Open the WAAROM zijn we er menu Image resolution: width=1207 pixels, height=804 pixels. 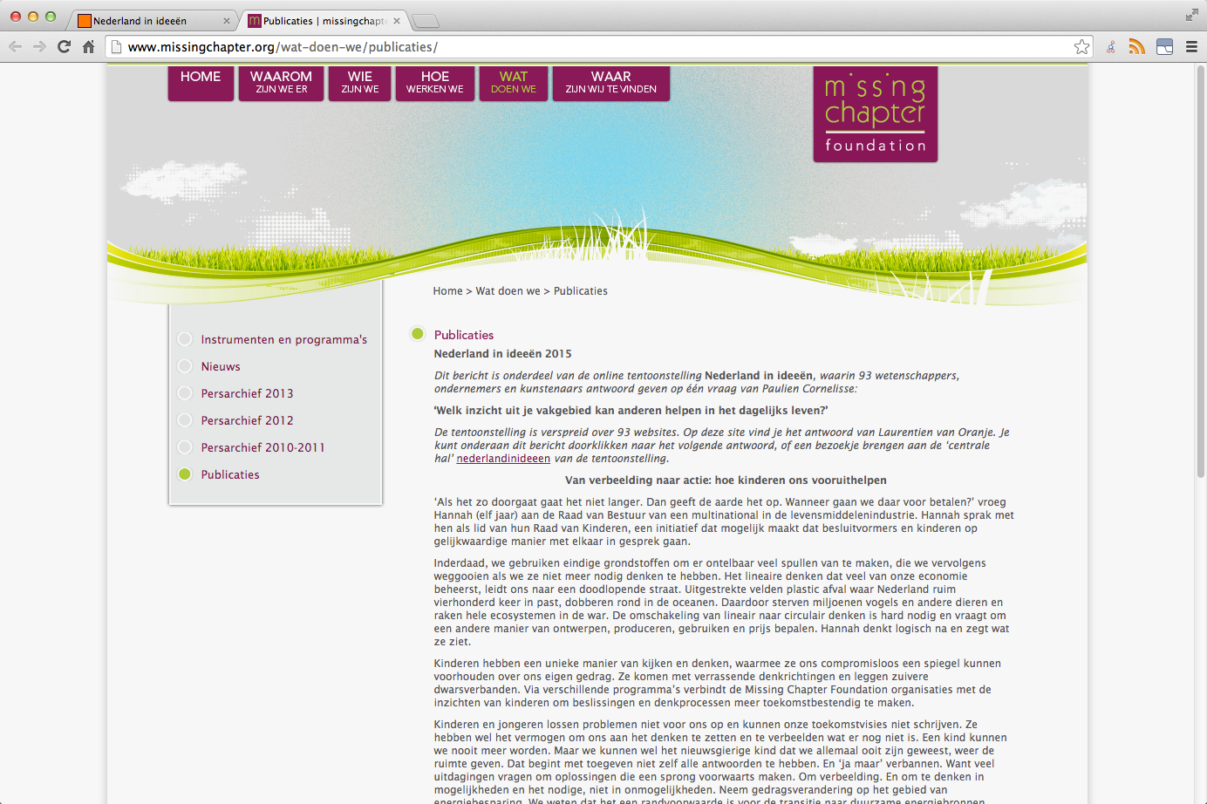tap(281, 83)
